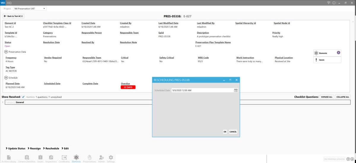
Task: Uncheck the Show Resolved checkbox
Action: [23, 97]
